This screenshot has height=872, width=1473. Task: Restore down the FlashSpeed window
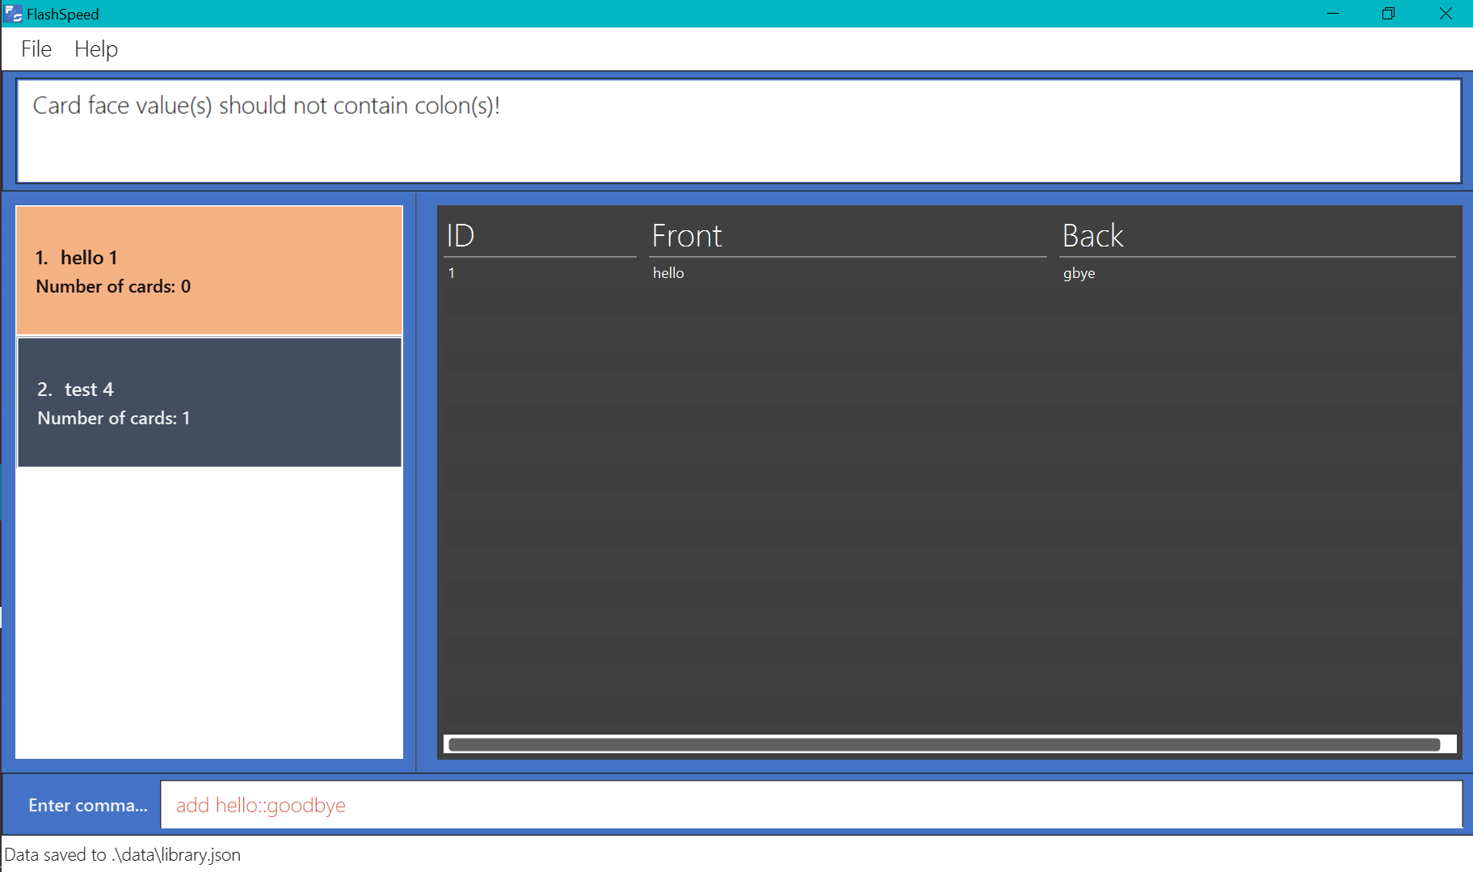[1388, 14]
